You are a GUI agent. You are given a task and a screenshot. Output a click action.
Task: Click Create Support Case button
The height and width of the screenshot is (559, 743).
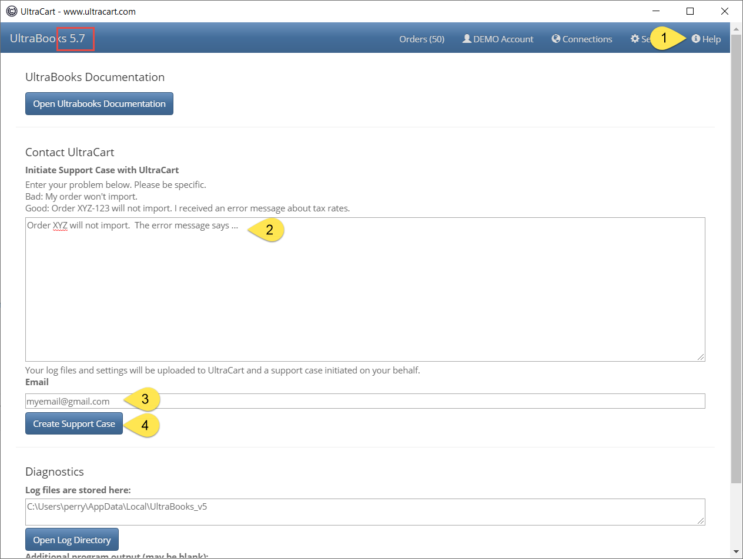tap(74, 423)
